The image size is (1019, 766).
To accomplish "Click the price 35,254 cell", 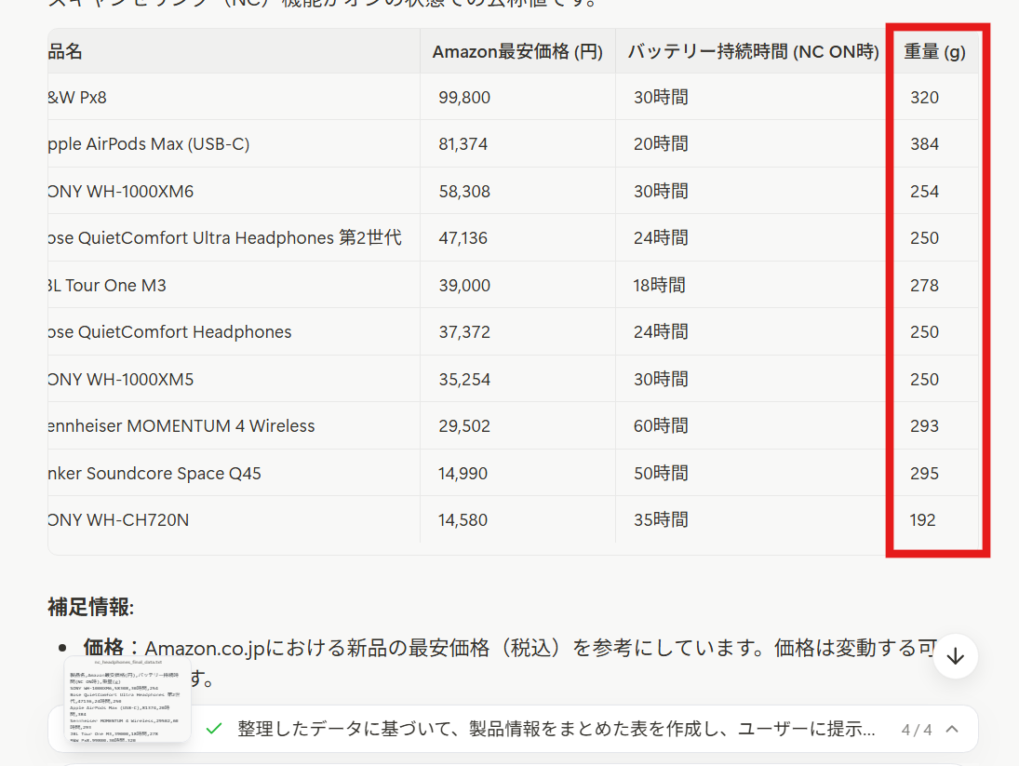I will (x=464, y=380).
